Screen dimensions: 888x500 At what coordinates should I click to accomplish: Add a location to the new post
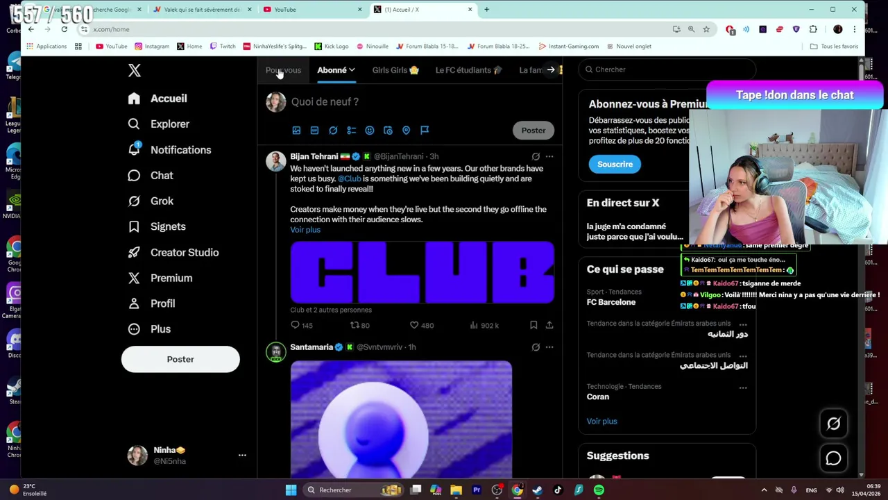point(406,131)
